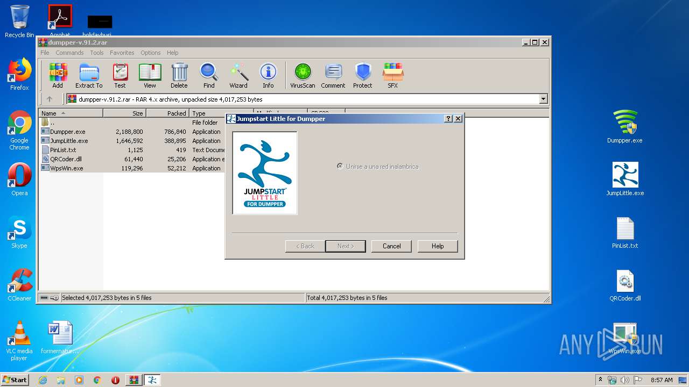Open the Favorites menu
This screenshot has width=689, height=387.
pos(122,53)
